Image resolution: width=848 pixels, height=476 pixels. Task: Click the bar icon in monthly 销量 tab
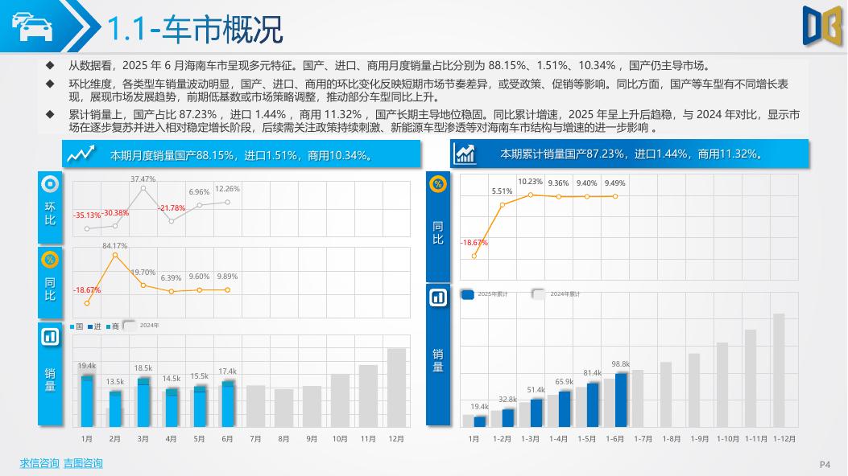click(50, 337)
